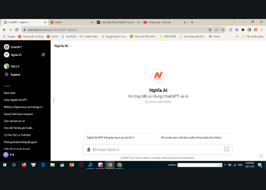Open the FA user account menu
This screenshot has height=190, width=266.
(x=9, y=155)
